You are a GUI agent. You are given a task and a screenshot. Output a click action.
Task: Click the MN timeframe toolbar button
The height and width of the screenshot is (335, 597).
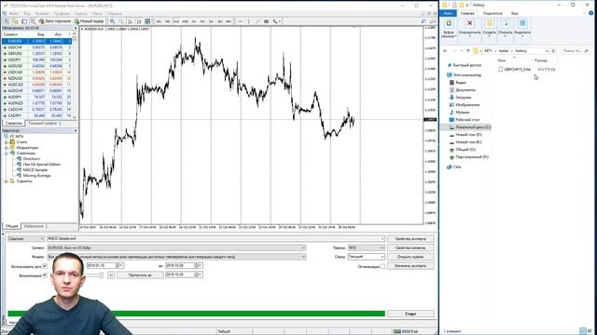point(229,21)
